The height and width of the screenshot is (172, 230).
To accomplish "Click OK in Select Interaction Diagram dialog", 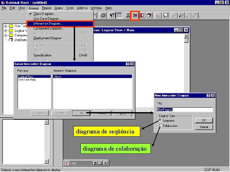I will click(x=81, y=113).
